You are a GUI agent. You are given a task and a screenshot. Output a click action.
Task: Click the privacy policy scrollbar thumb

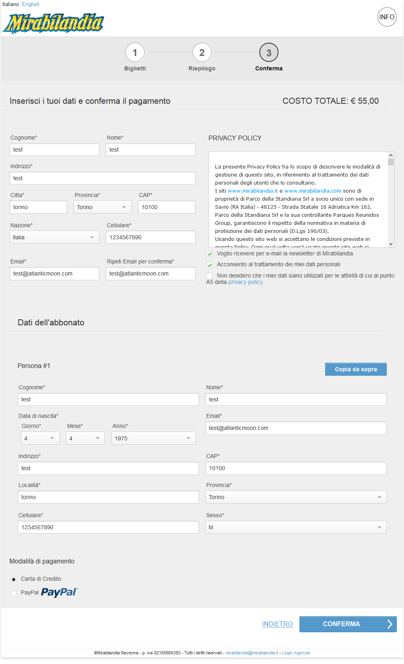tap(391, 162)
